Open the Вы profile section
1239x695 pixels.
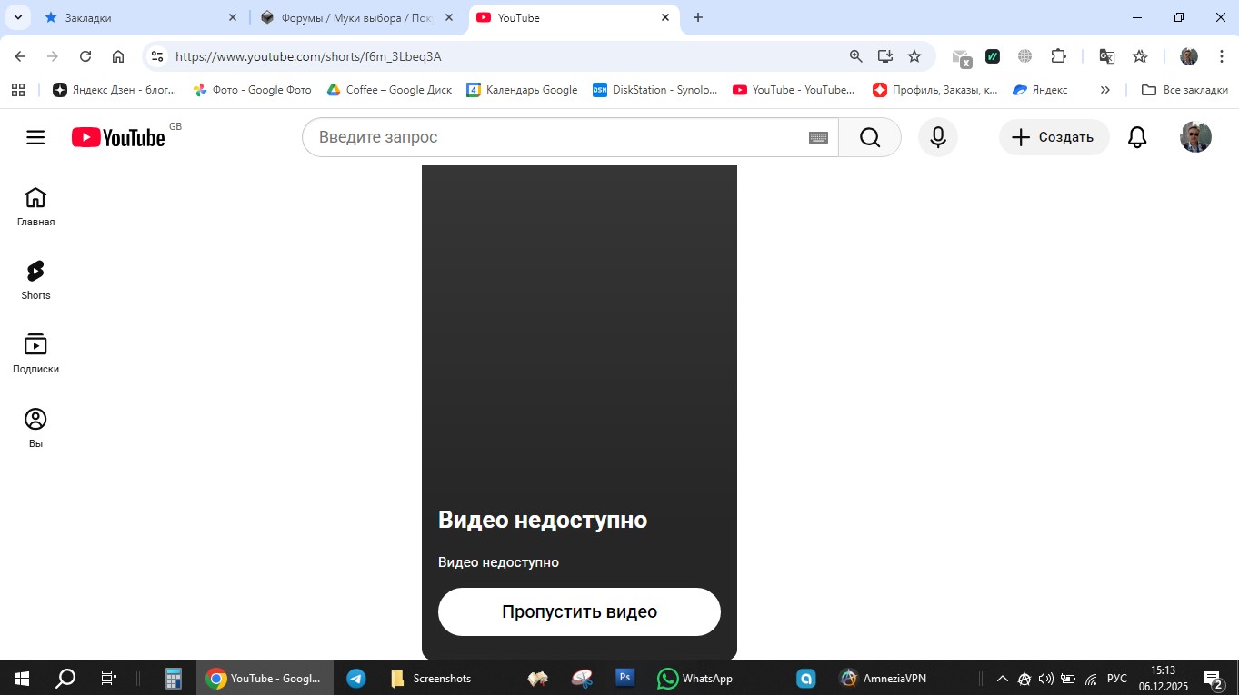35,427
